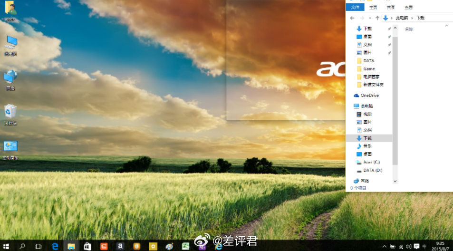Open taskbar search magnifier
Viewport: 453px width, 251px height.
click(x=22, y=246)
